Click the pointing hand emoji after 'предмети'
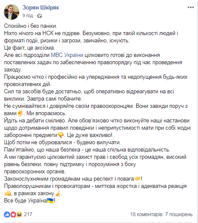 click(x=61, y=135)
